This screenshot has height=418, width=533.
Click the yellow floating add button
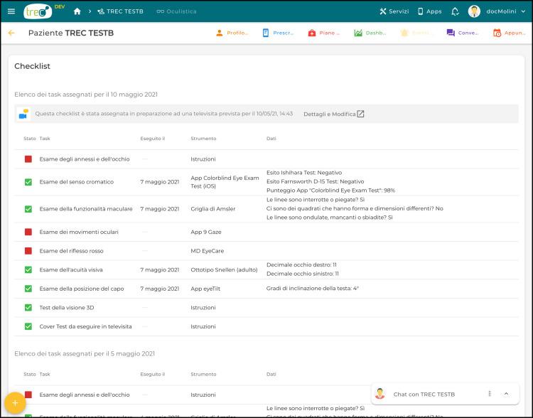[x=15, y=402]
